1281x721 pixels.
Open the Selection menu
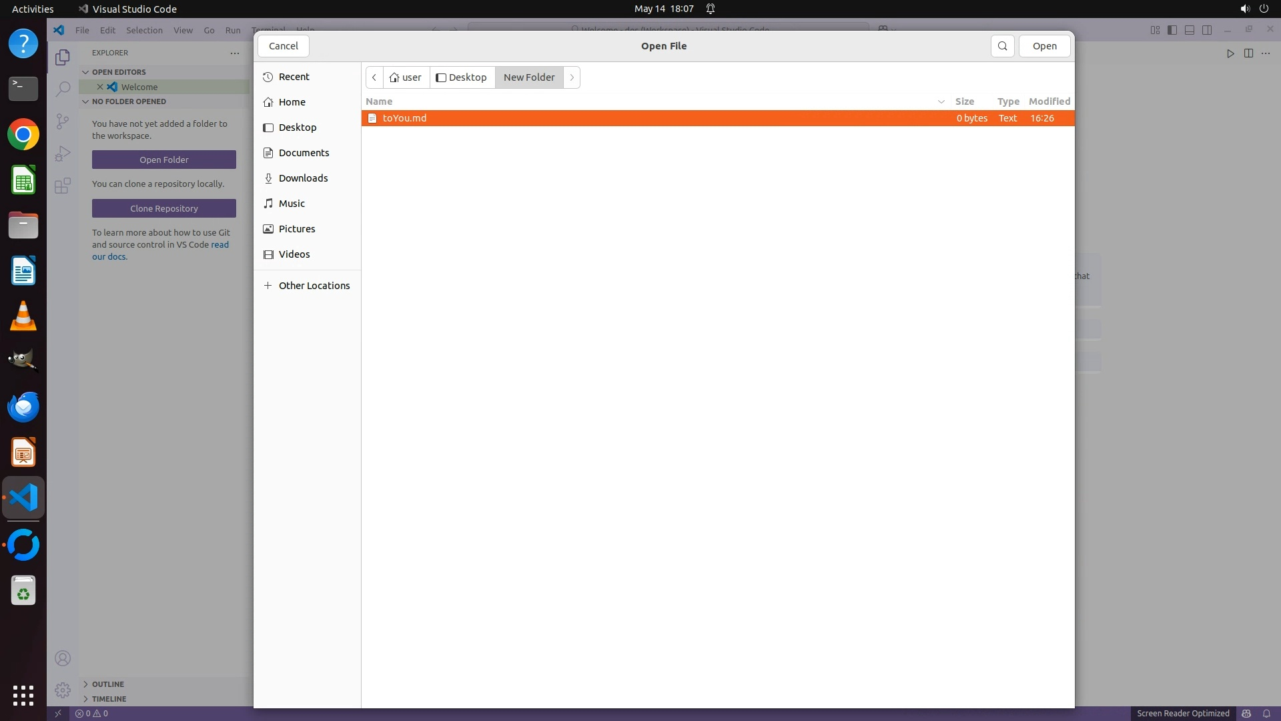(x=144, y=30)
